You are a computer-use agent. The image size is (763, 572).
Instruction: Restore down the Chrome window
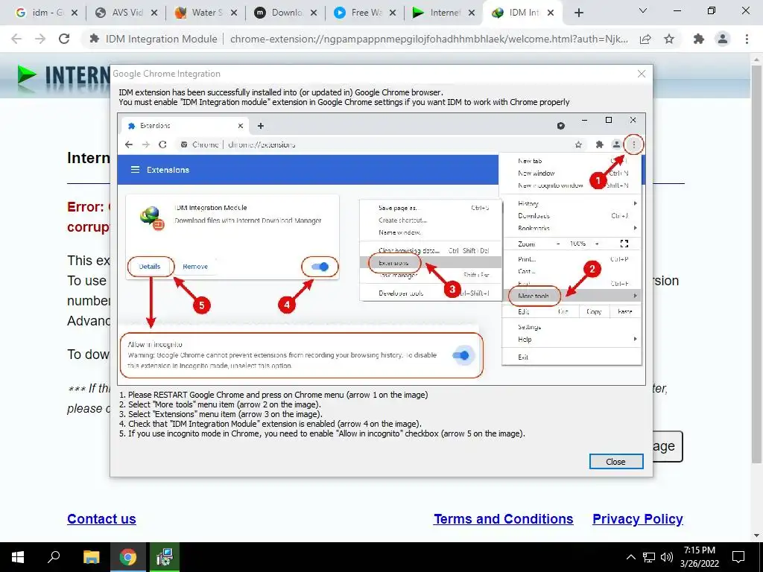click(712, 10)
